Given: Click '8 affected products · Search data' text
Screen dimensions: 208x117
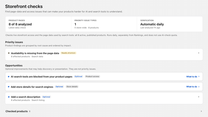Looking at the screenshot, I should tap(27, 56).
